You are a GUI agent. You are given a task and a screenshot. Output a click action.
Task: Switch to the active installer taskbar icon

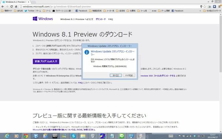(x=141, y=136)
